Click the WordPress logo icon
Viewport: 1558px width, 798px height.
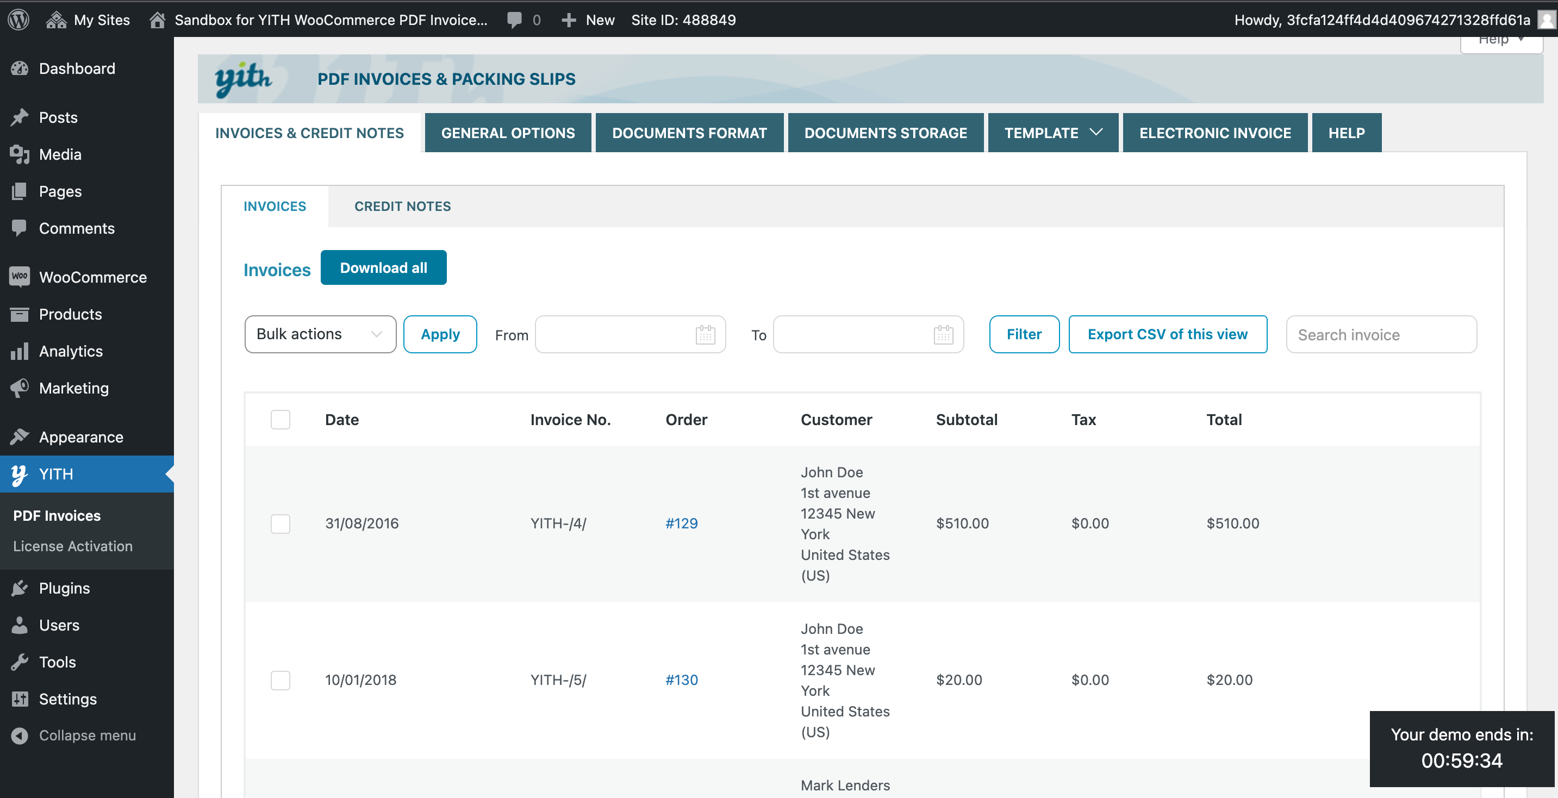pos(18,20)
